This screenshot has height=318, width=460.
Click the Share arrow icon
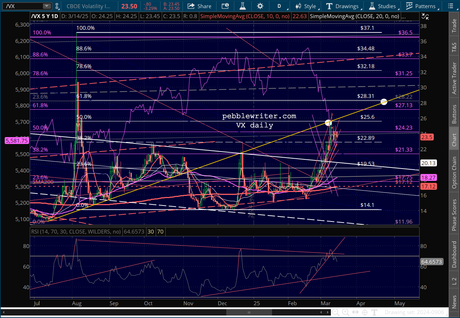pyautogui.click(x=191, y=6)
